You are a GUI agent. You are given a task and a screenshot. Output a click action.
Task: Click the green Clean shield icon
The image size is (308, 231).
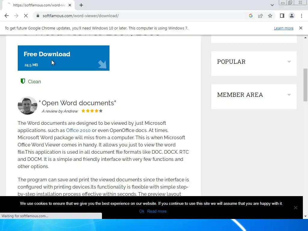point(23,81)
